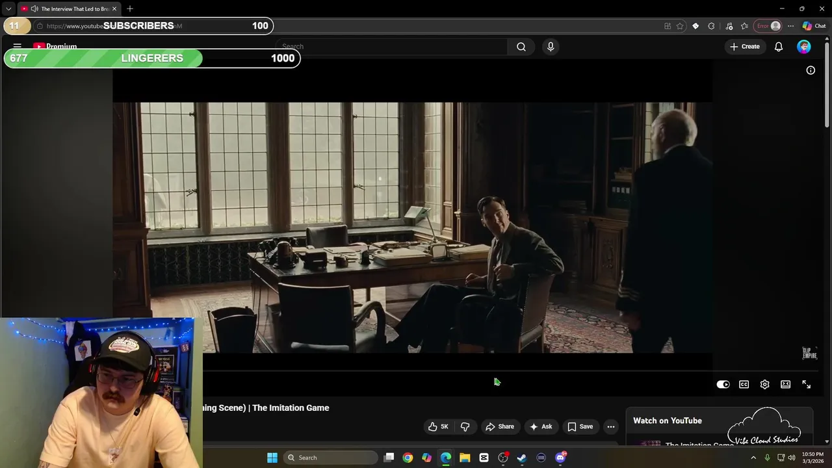Open the favorites list icon
This screenshot has height=468, width=832.
[744, 26]
